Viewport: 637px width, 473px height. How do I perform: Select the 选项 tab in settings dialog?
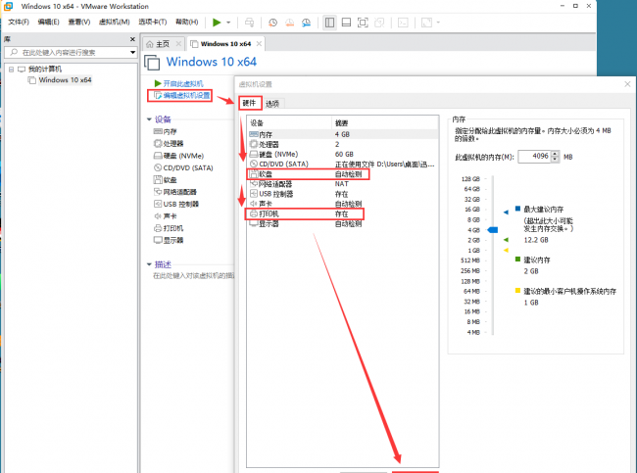click(x=272, y=104)
